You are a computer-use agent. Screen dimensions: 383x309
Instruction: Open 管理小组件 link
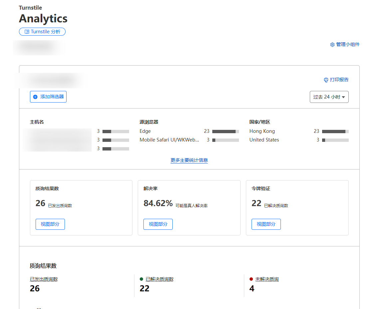pos(348,44)
